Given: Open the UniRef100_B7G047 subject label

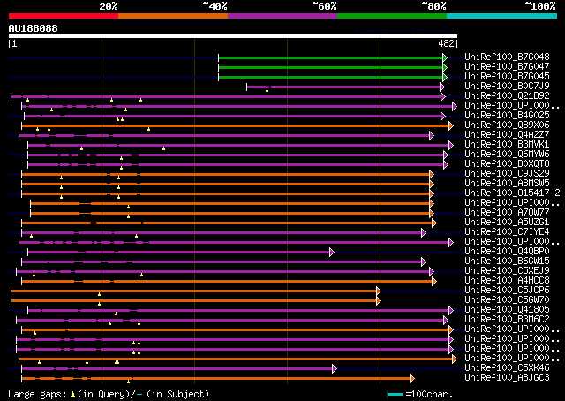Looking at the screenshot, I should 507,67.
